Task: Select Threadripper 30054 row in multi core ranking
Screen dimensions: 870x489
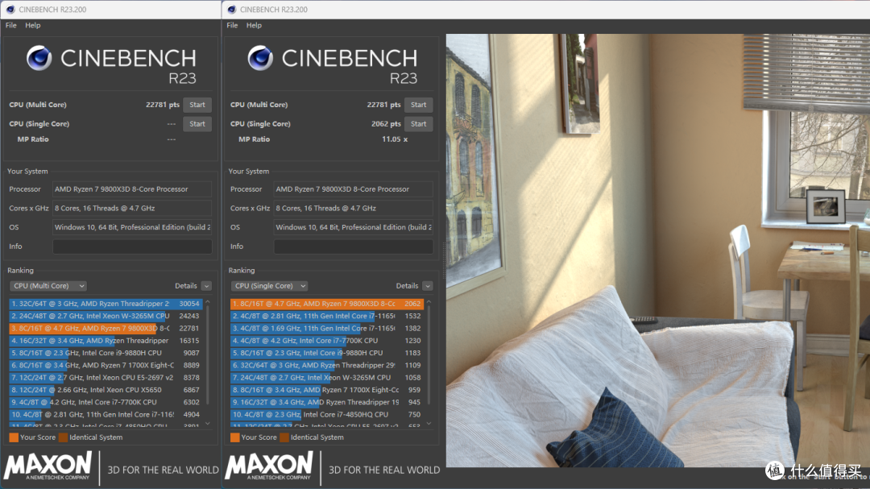Action: 106,304
